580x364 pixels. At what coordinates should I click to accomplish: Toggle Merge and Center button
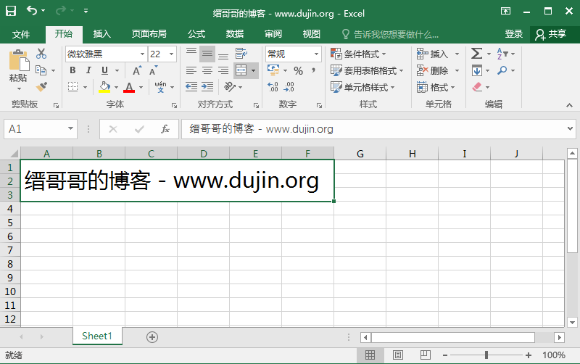tap(241, 70)
